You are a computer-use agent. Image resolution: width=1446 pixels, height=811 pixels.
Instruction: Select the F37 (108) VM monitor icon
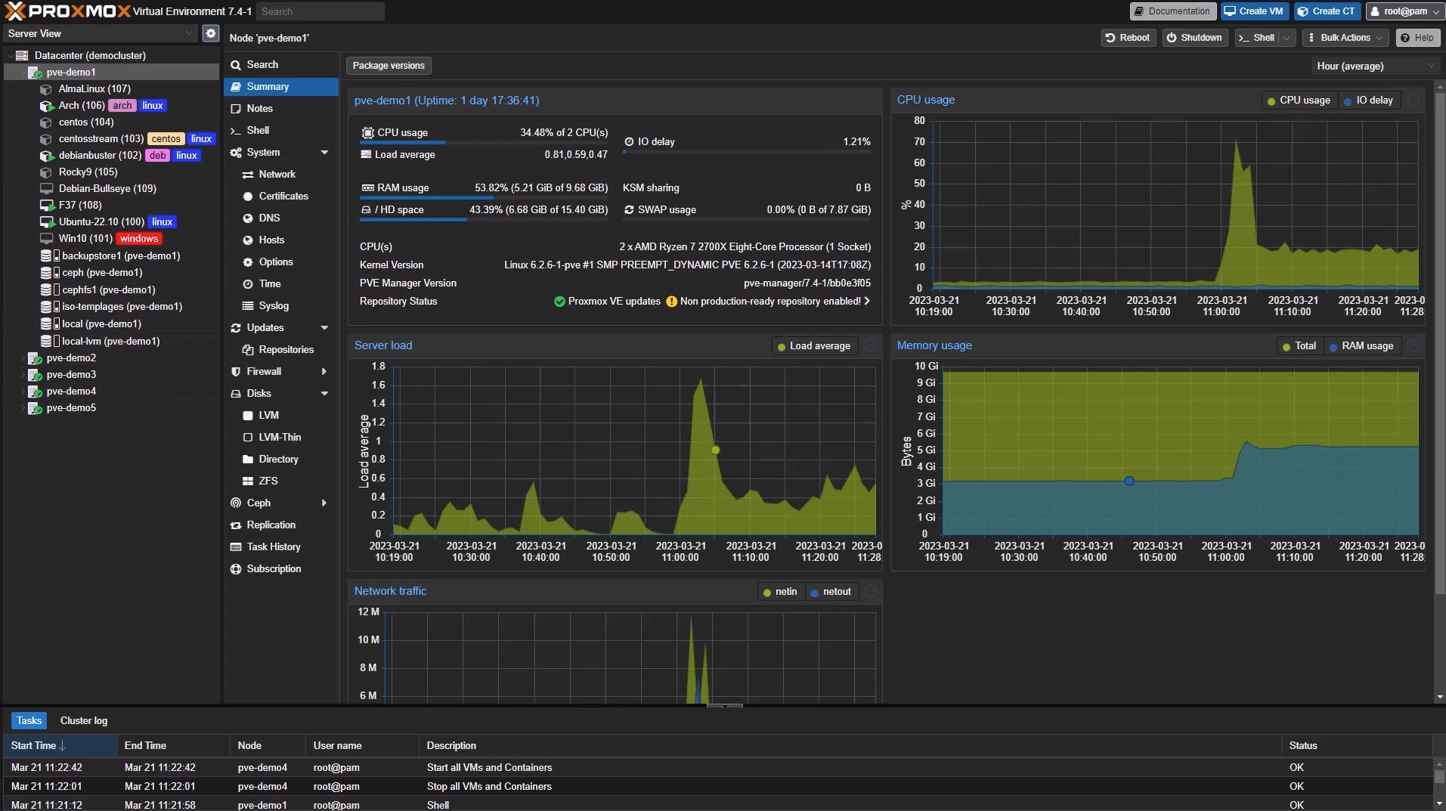coord(45,205)
